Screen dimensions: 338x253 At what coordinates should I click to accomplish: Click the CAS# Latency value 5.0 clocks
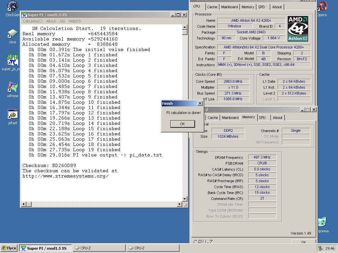pos(262,169)
